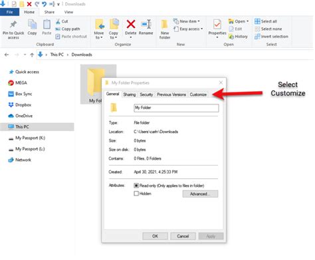Open the Sharing tab in Properties
The width and height of the screenshot is (315, 260).
coord(130,94)
